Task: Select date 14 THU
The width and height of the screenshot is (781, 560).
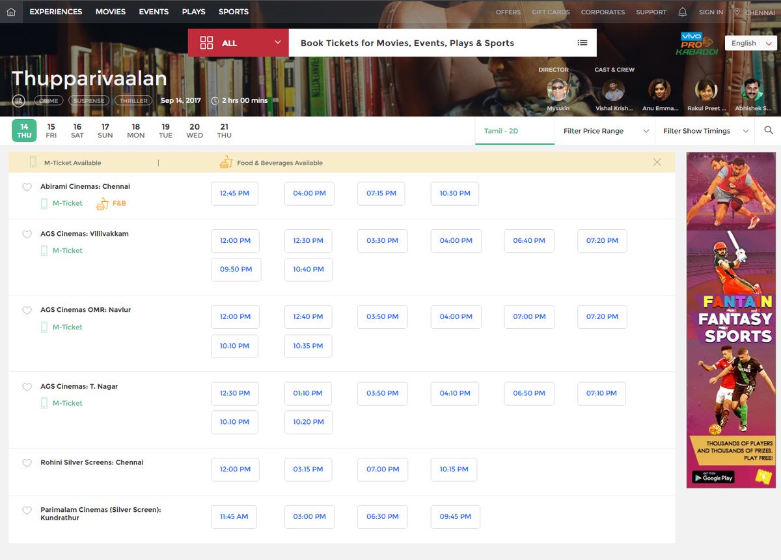Action: click(x=24, y=131)
